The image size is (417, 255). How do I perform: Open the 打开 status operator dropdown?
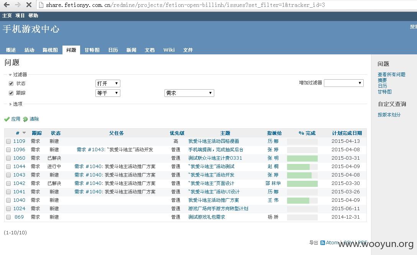click(x=108, y=83)
